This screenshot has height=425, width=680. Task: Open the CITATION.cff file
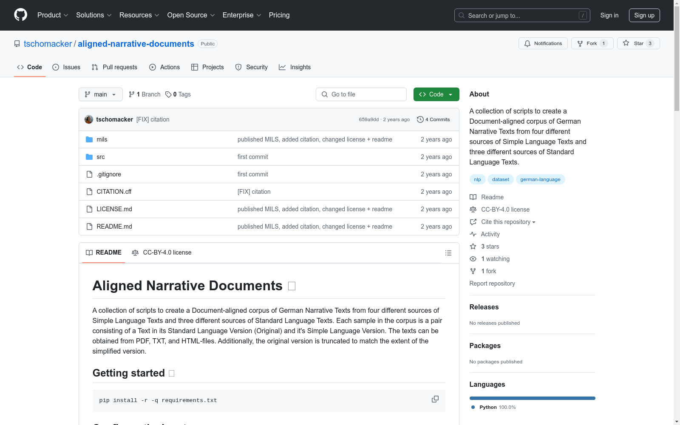pos(114,192)
